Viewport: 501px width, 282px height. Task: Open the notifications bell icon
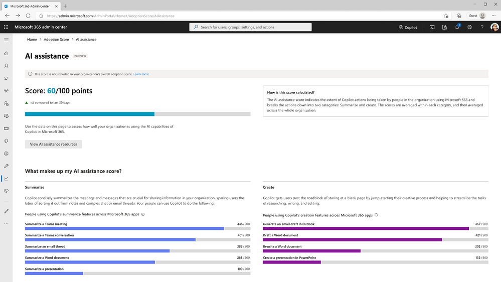[x=457, y=27]
